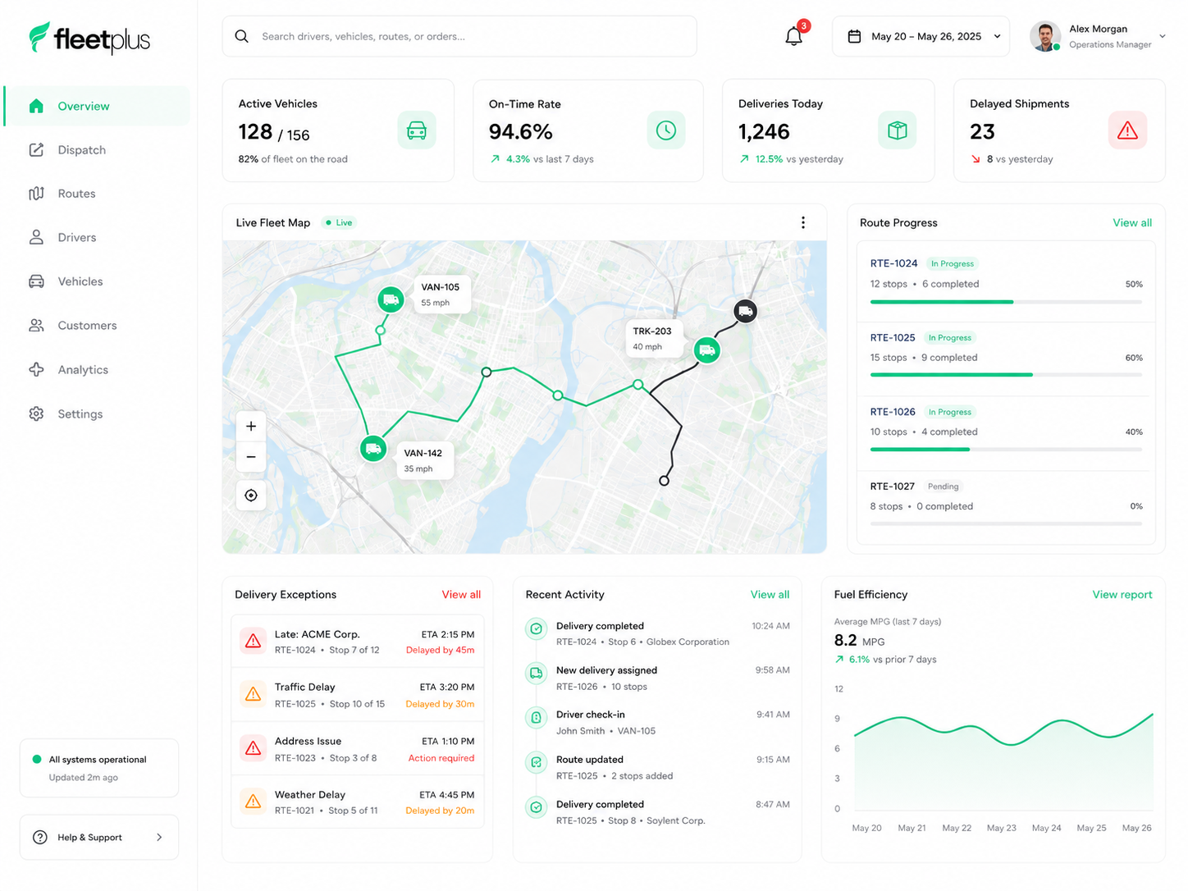The image size is (1188, 891).
Task: Click the RTE-1024 progress bar
Action: (x=1006, y=302)
